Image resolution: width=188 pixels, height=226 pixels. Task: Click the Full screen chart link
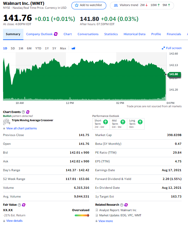tap(172, 48)
